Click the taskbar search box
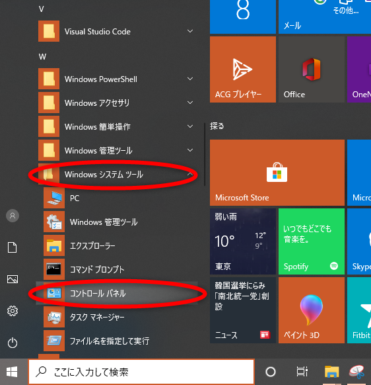371x385 pixels. pyautogui.click(x=142, y=372)
